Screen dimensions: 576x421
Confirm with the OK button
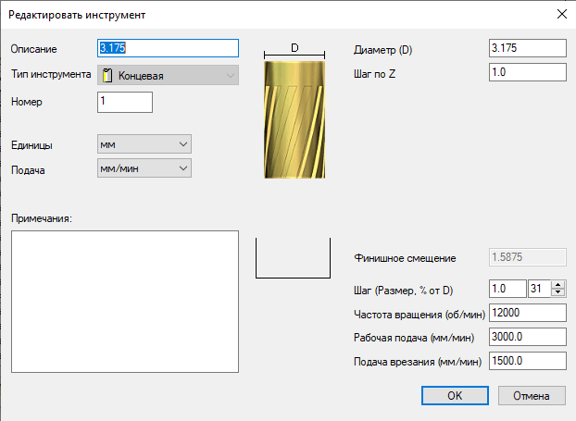coord(455,396)
